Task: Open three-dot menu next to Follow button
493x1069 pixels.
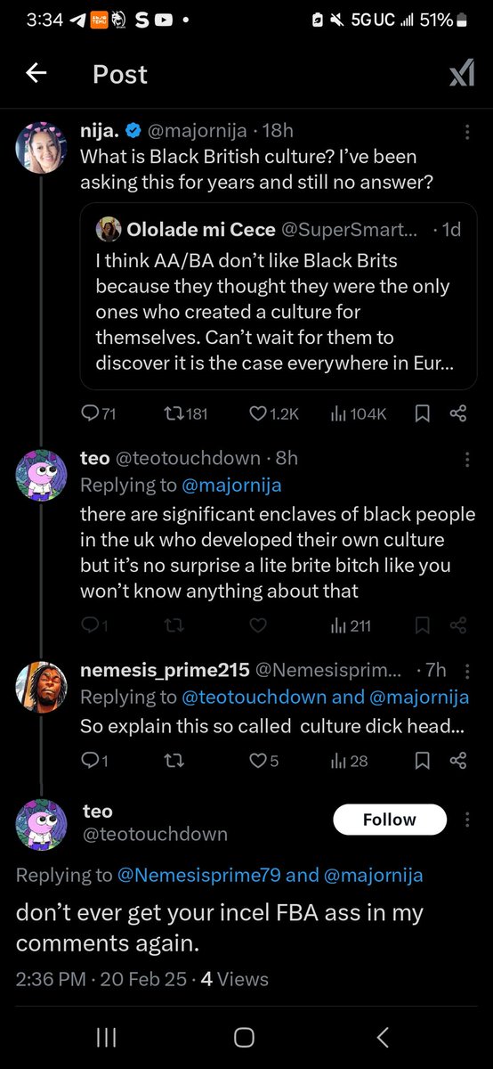Action: click(467, 820)
